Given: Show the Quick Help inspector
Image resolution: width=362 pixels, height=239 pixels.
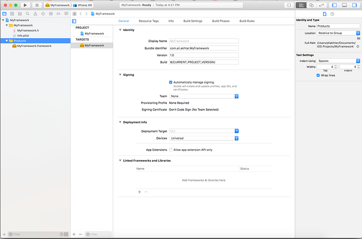Looking at the screenshot, I should (x=332, y=14).
